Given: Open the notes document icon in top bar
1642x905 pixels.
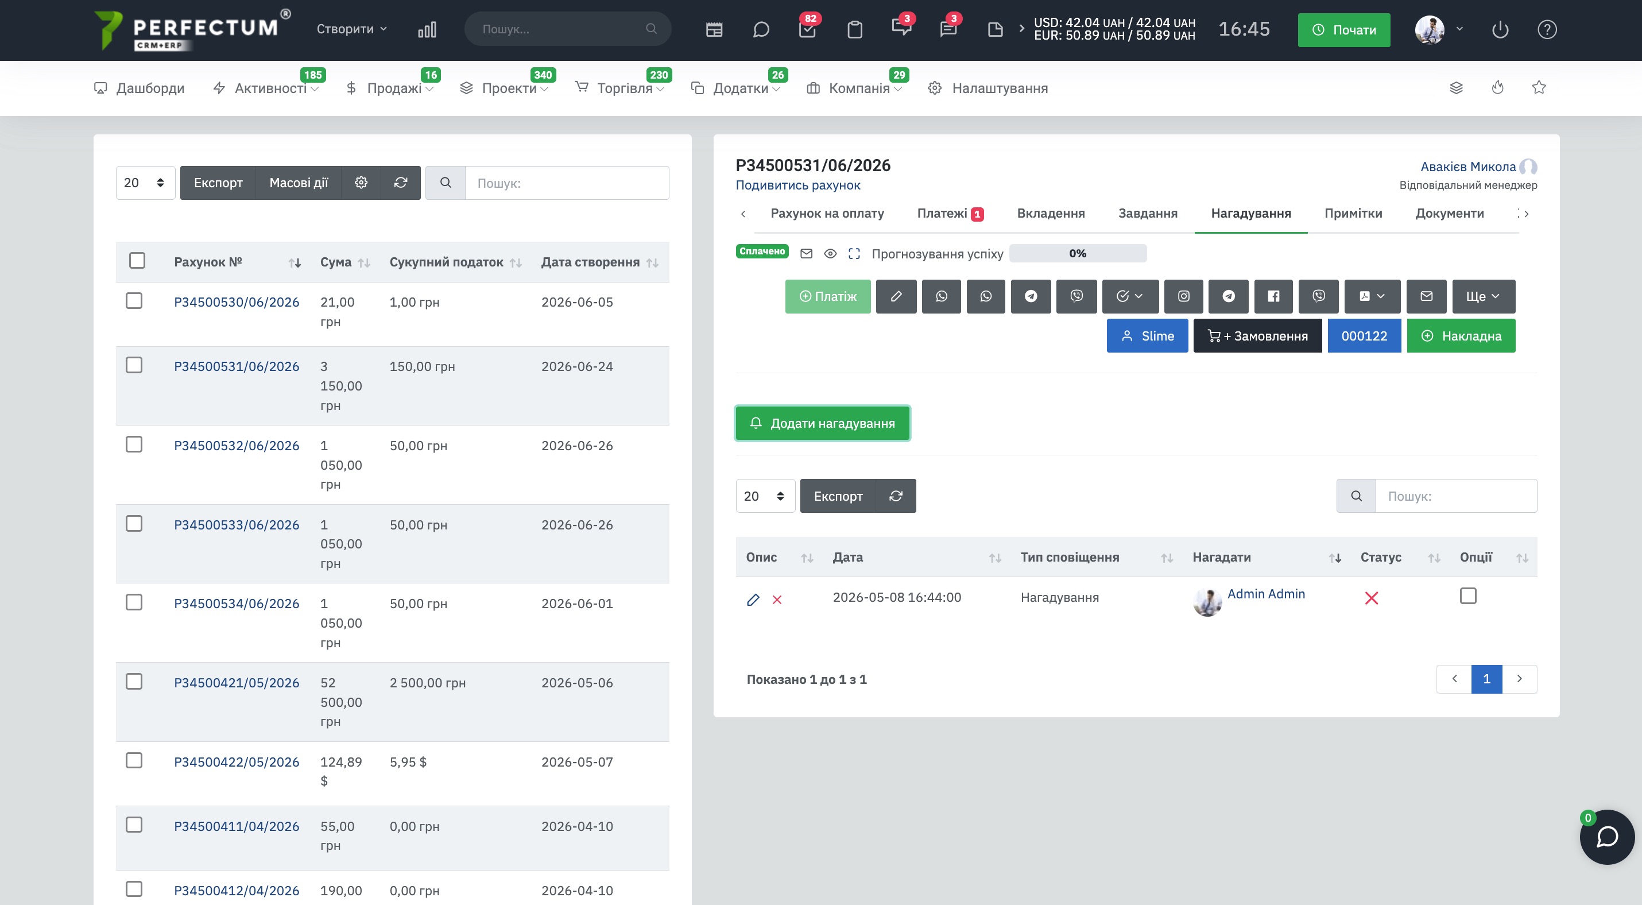Looking at the screenshot, I should coord(995,29).
